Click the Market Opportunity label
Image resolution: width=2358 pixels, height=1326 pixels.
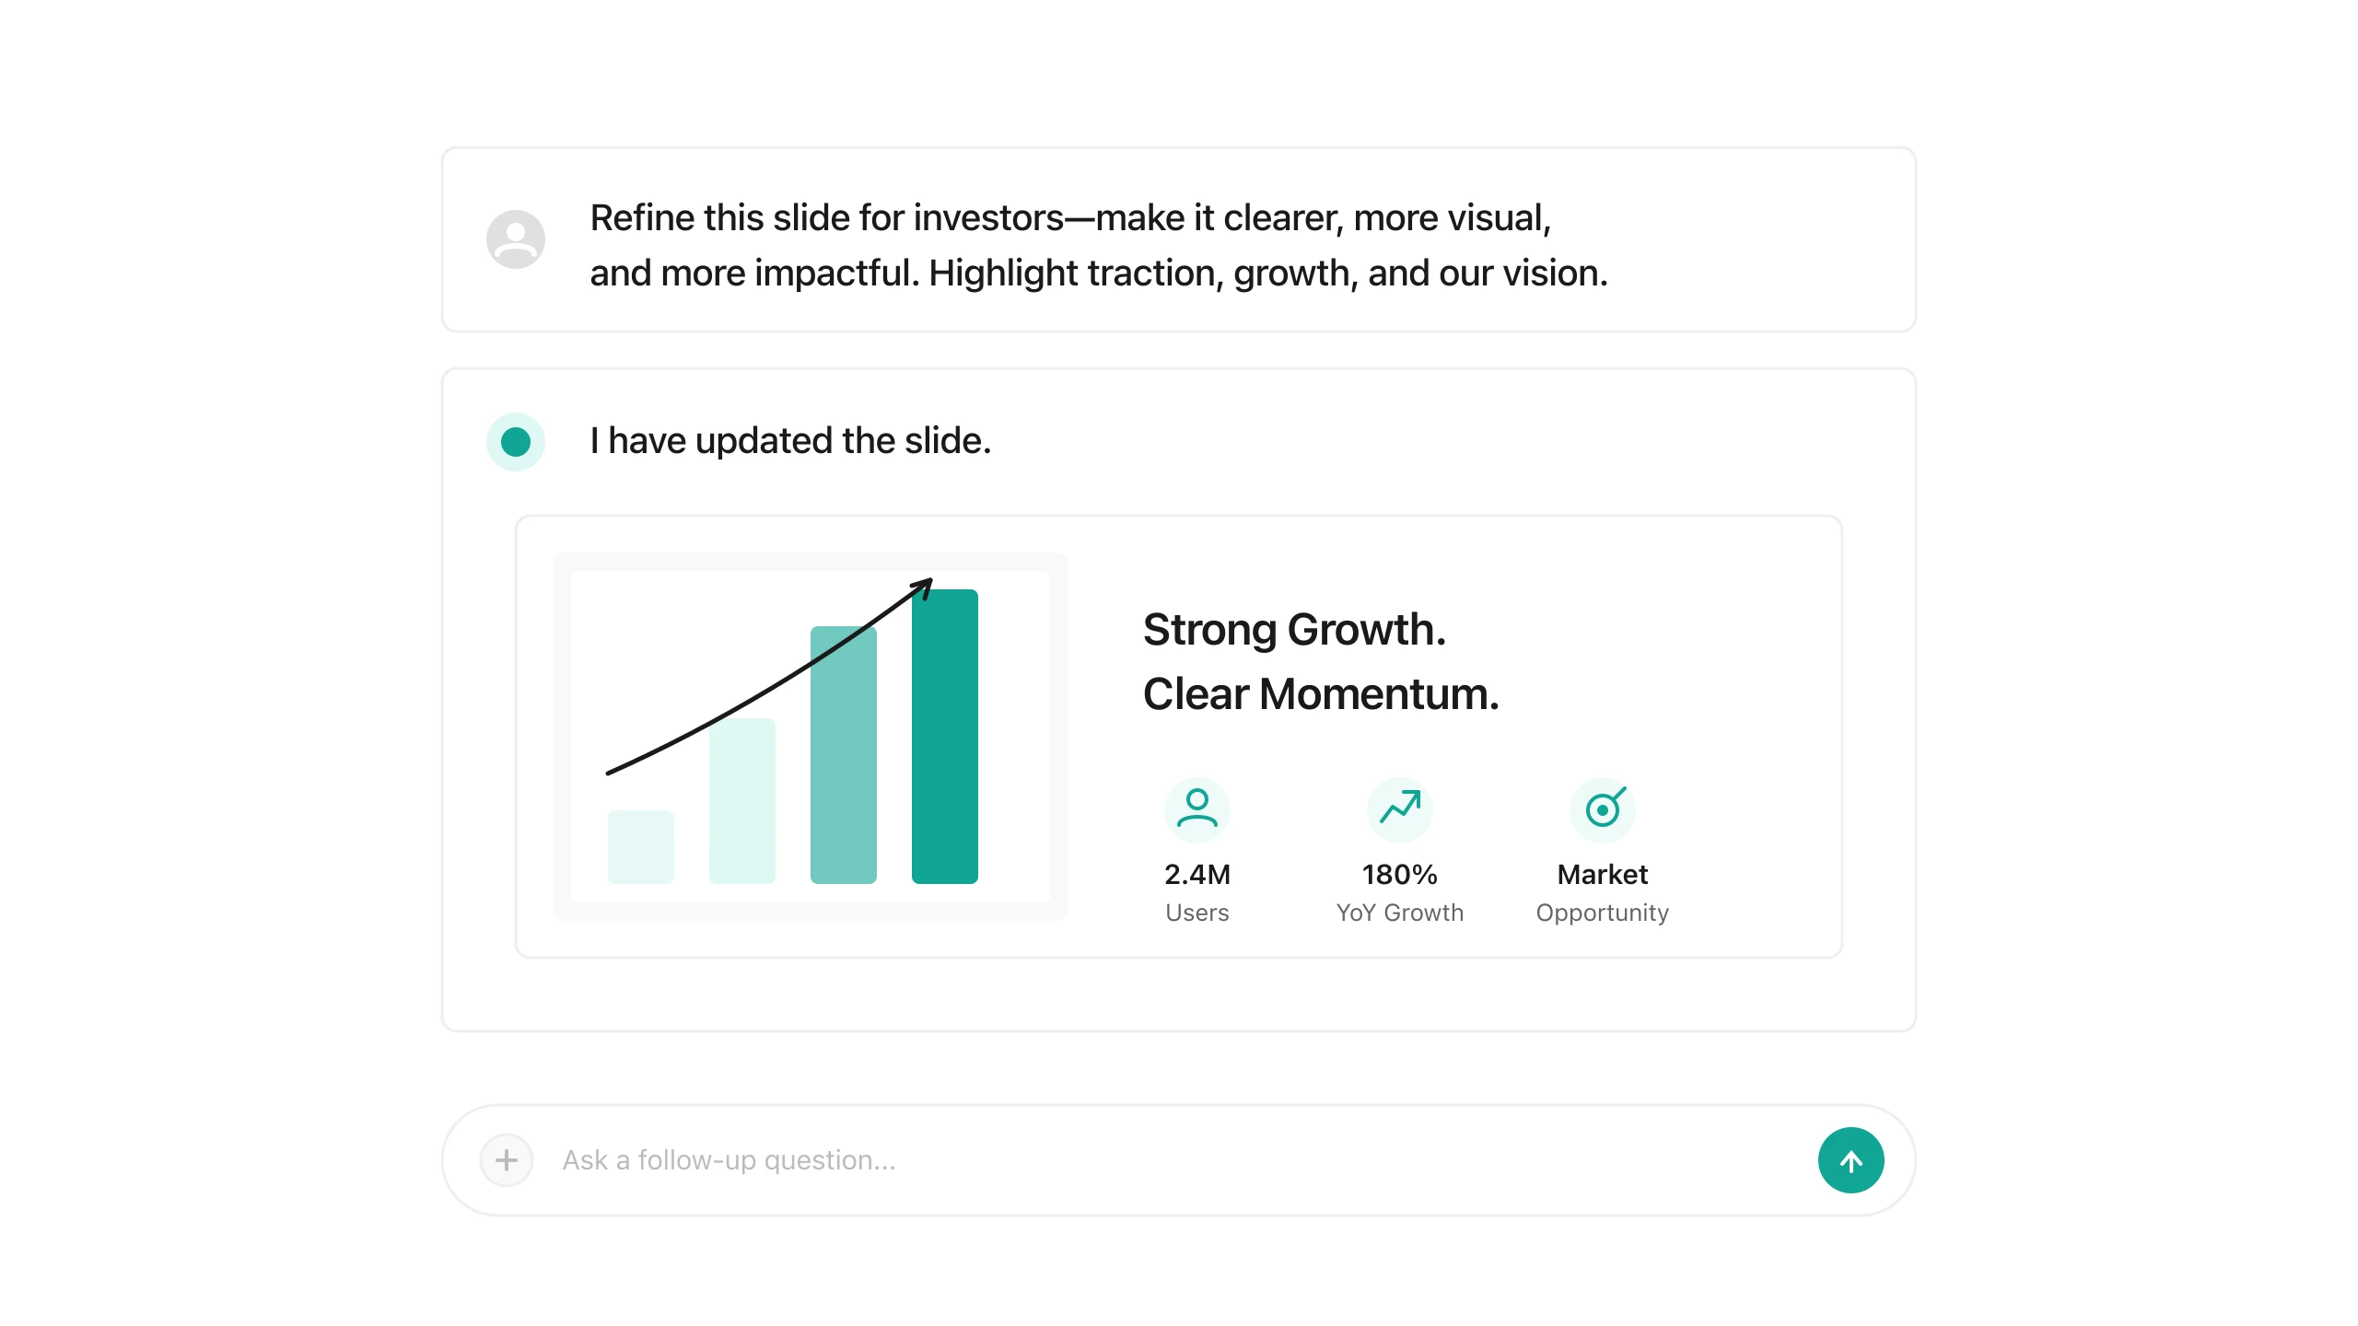tap(1603, 892)
